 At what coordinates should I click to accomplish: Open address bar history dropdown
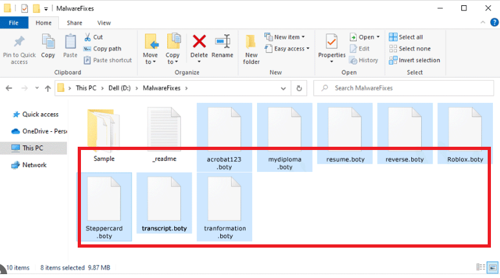[x=283, y=89]
